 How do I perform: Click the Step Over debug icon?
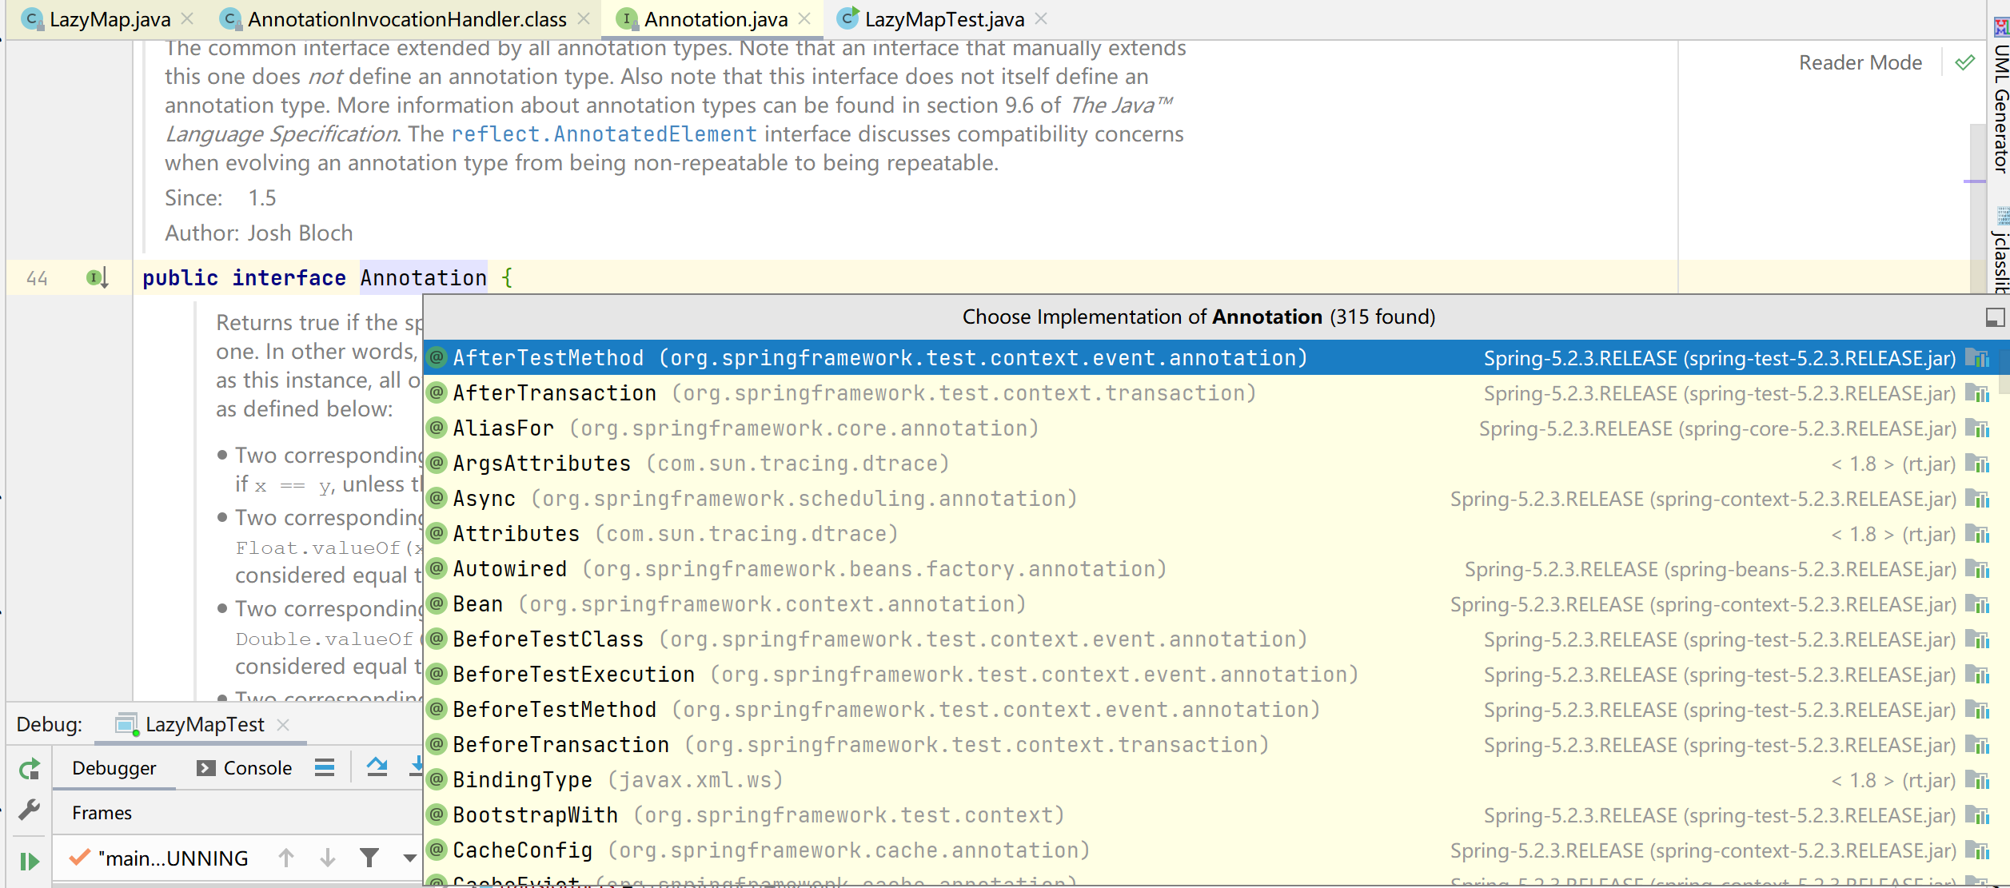(x=377, y=767)
